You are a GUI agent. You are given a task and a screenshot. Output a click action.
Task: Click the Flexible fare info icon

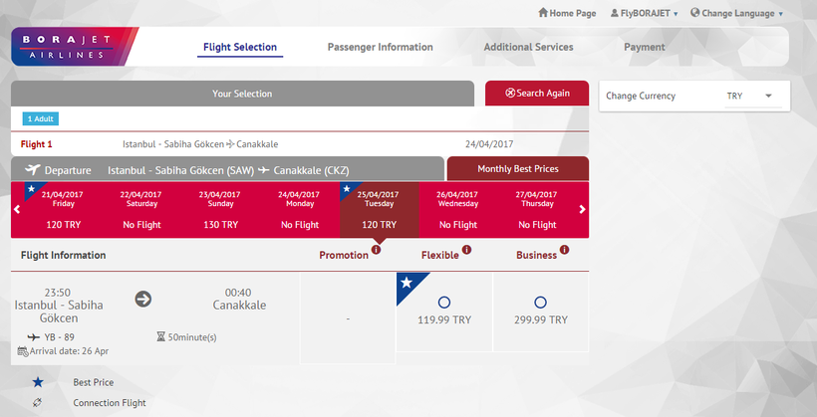[466, 250]
